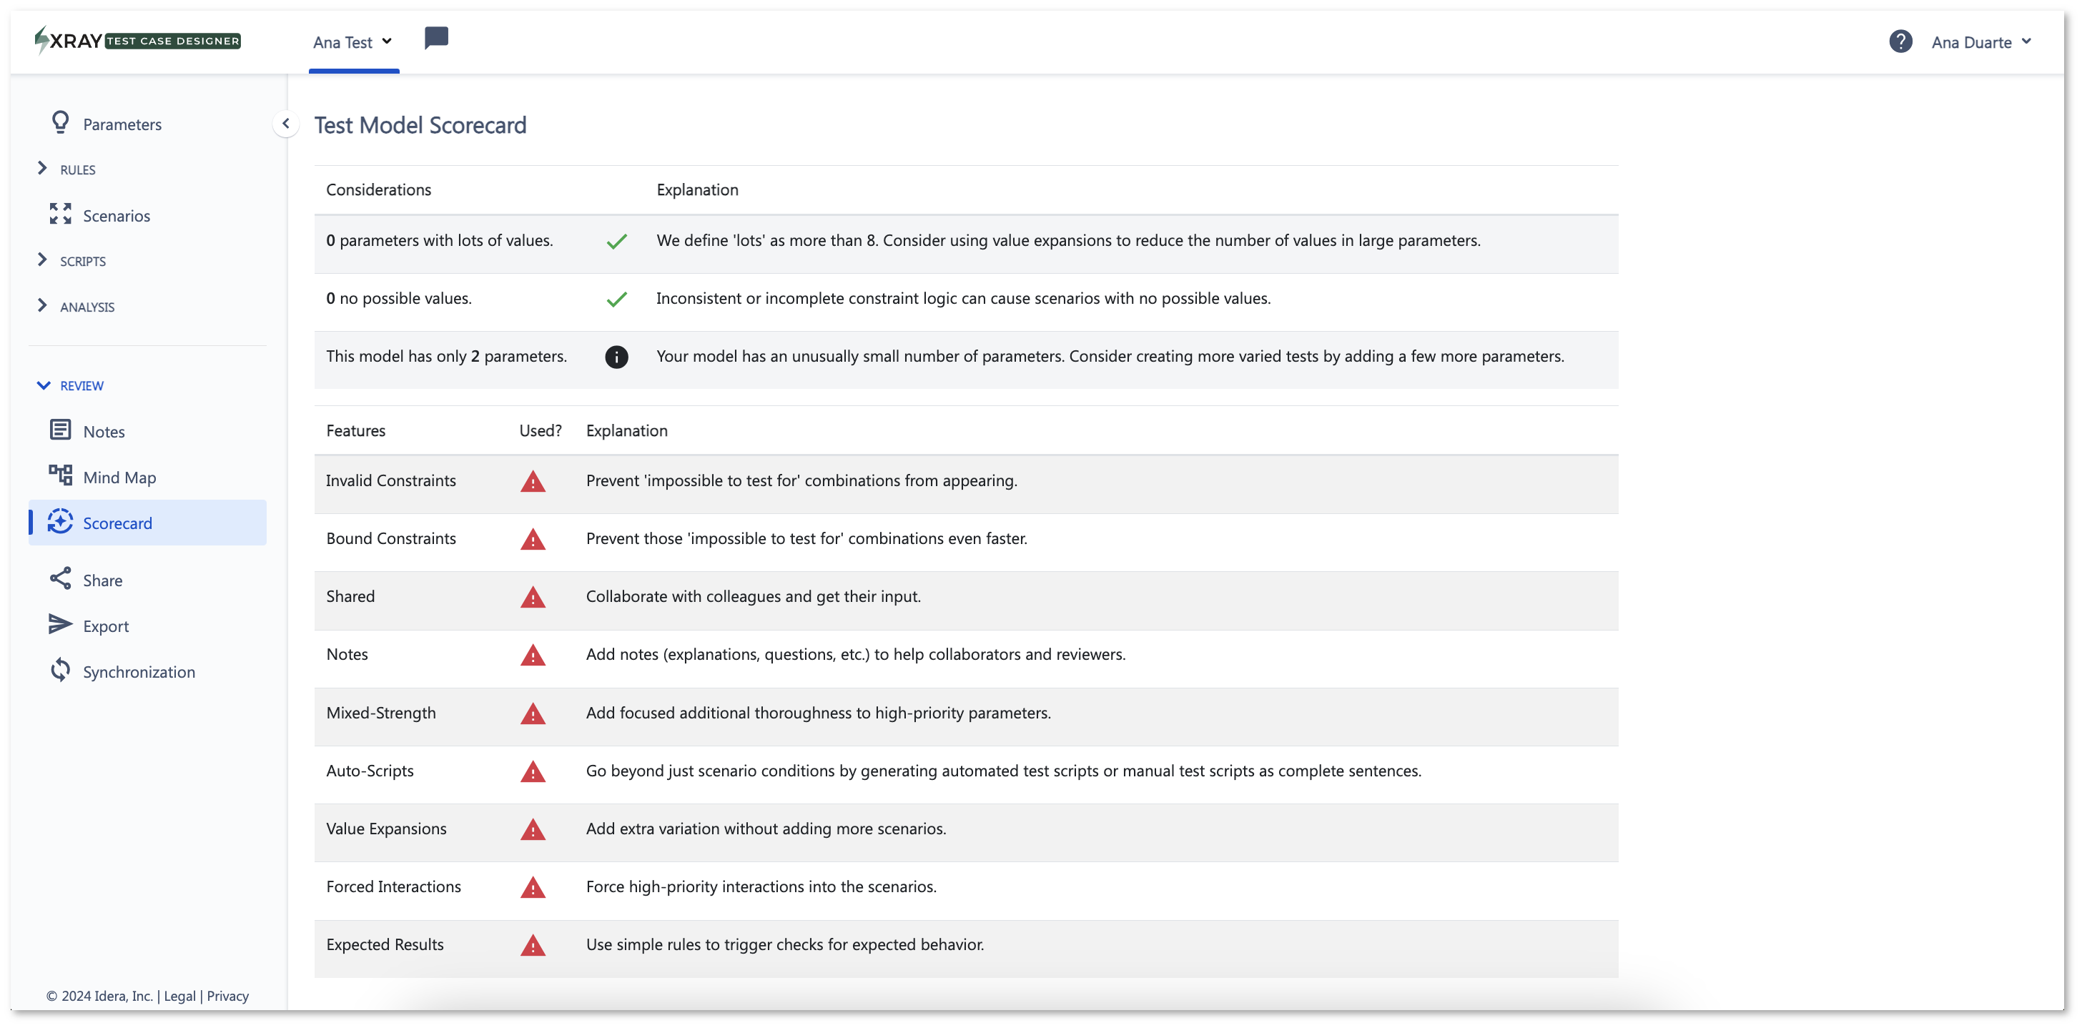Click the Invalid Constraints warning triangle
Image resolution: width=2082 pixels, height=1028 pixels.
pyautogui.click(x=533, y=482)
